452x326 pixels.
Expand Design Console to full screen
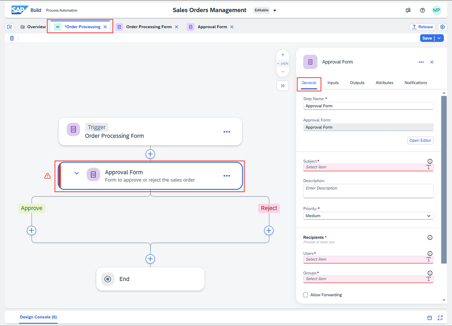coord(440,318)
